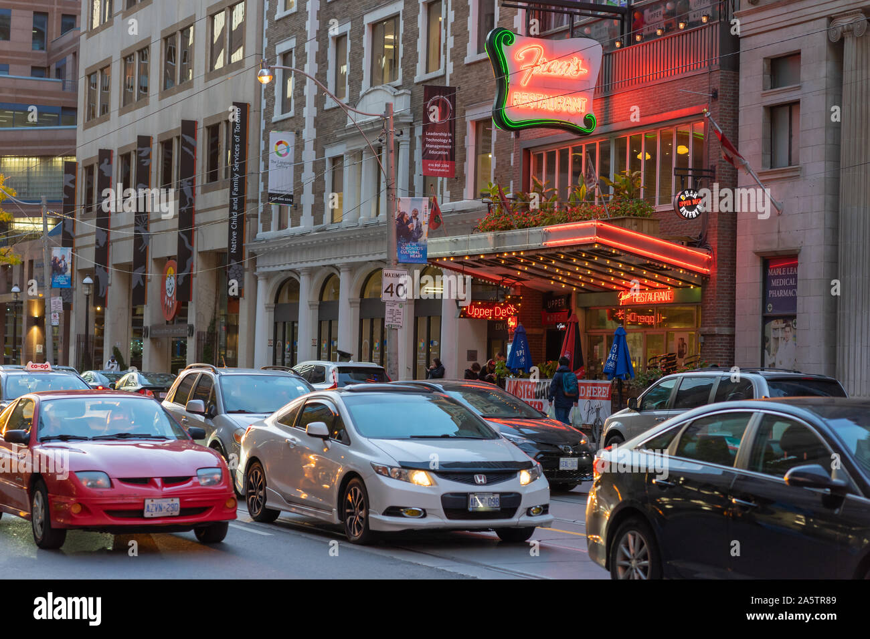870x639 pixels.
Task: Select the Maximum 40 speed limit sign
Action: pyautogui.click(x=394, y=285)
